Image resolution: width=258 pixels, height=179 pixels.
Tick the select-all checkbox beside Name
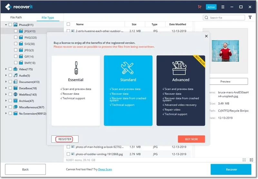coord(68,24)
